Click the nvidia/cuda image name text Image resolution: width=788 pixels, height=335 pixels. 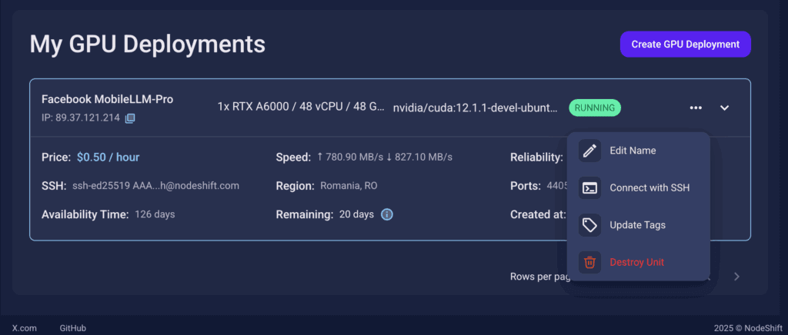475,108
